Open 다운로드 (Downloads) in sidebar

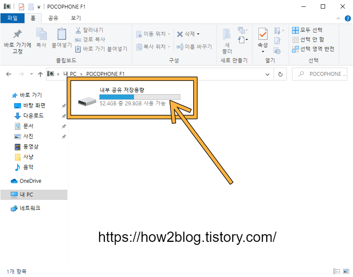(x=29, y=116)
